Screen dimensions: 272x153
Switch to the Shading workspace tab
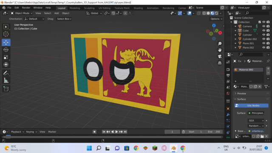pyautogui.click(x=138, y=8)
